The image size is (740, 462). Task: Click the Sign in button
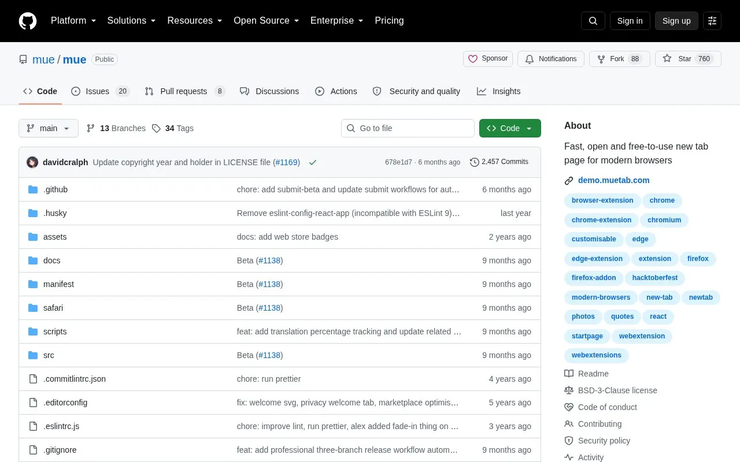pyautogui.click(x=630, y=21)
